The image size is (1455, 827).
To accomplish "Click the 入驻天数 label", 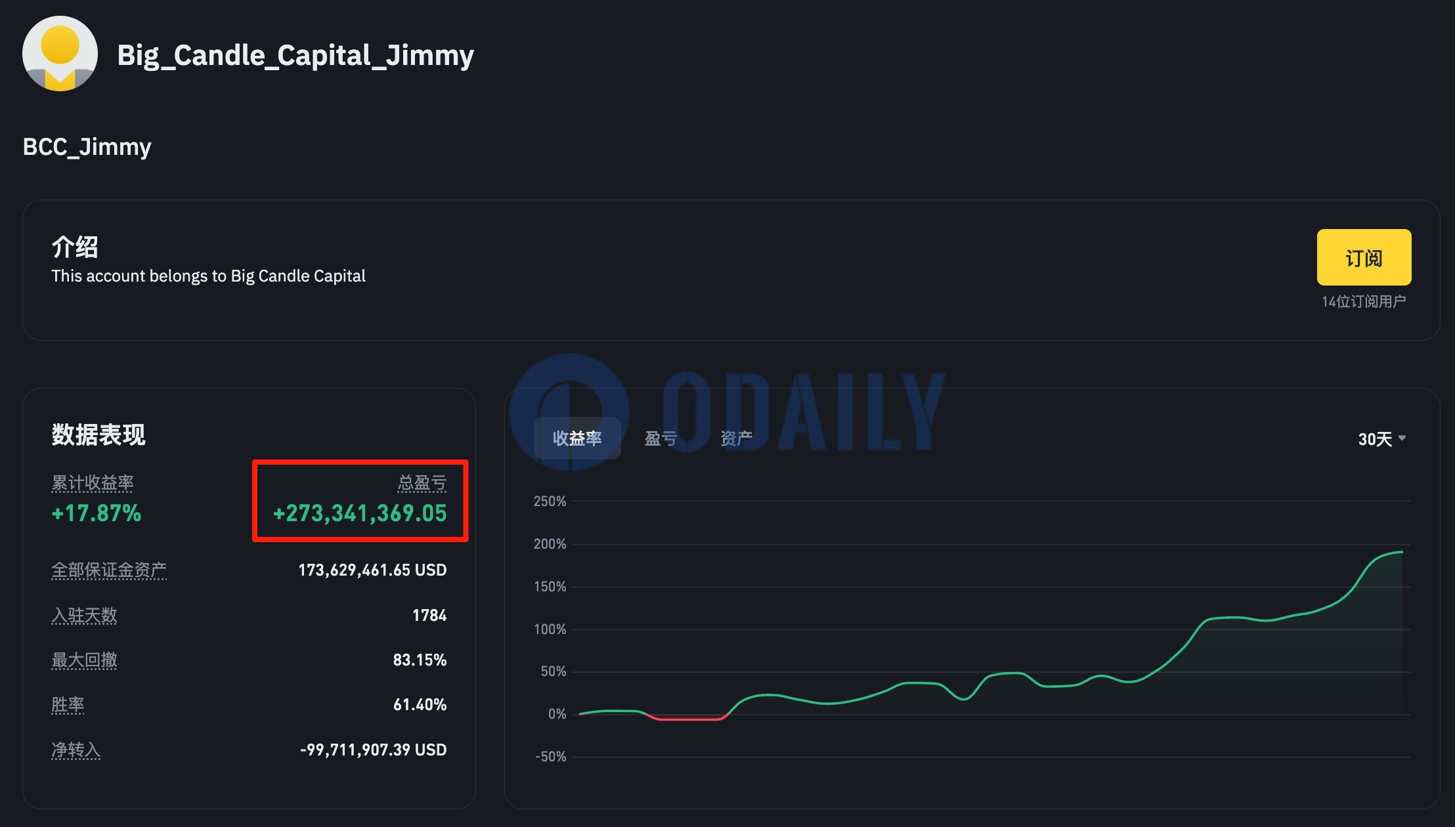I will pyautogui.click(x=84, y=615).
